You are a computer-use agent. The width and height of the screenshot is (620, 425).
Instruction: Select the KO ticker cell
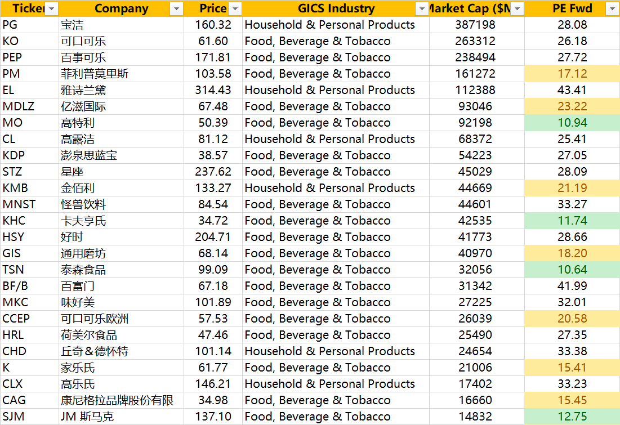[30, 41]
